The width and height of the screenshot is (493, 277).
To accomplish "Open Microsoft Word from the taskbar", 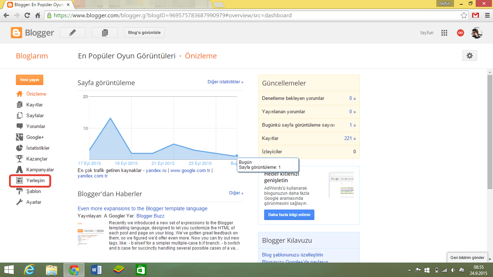I will point(96,270).
